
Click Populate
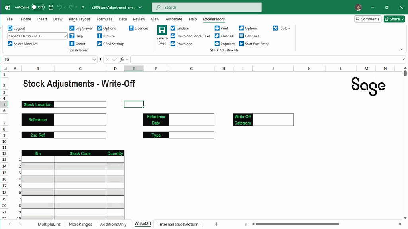(225, 44)
